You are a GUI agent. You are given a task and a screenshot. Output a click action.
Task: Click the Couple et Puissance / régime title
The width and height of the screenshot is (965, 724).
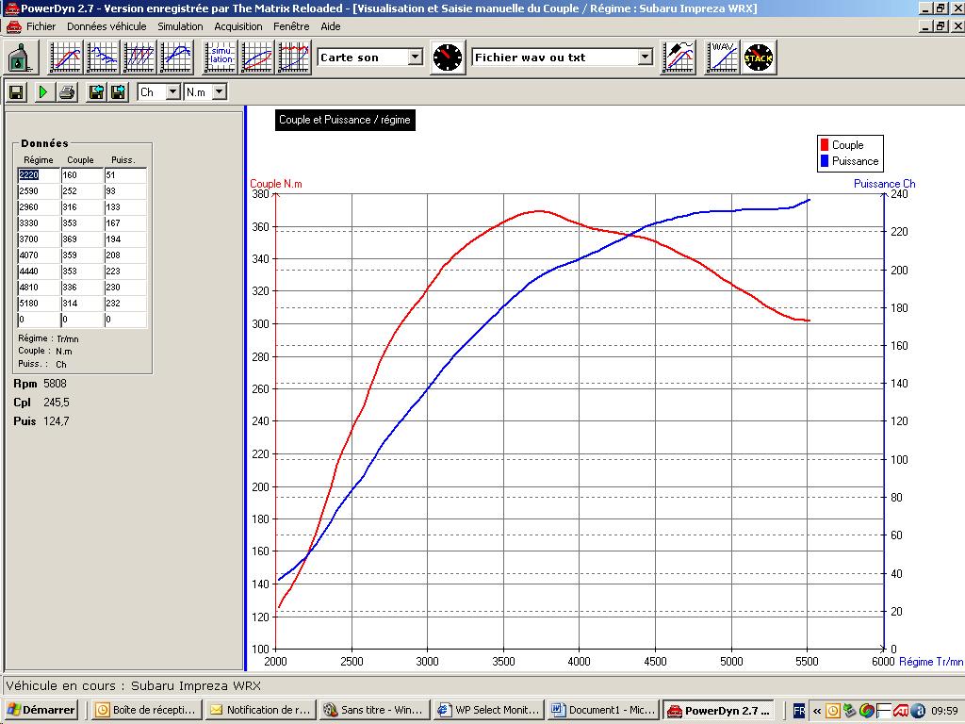point(345,120)
